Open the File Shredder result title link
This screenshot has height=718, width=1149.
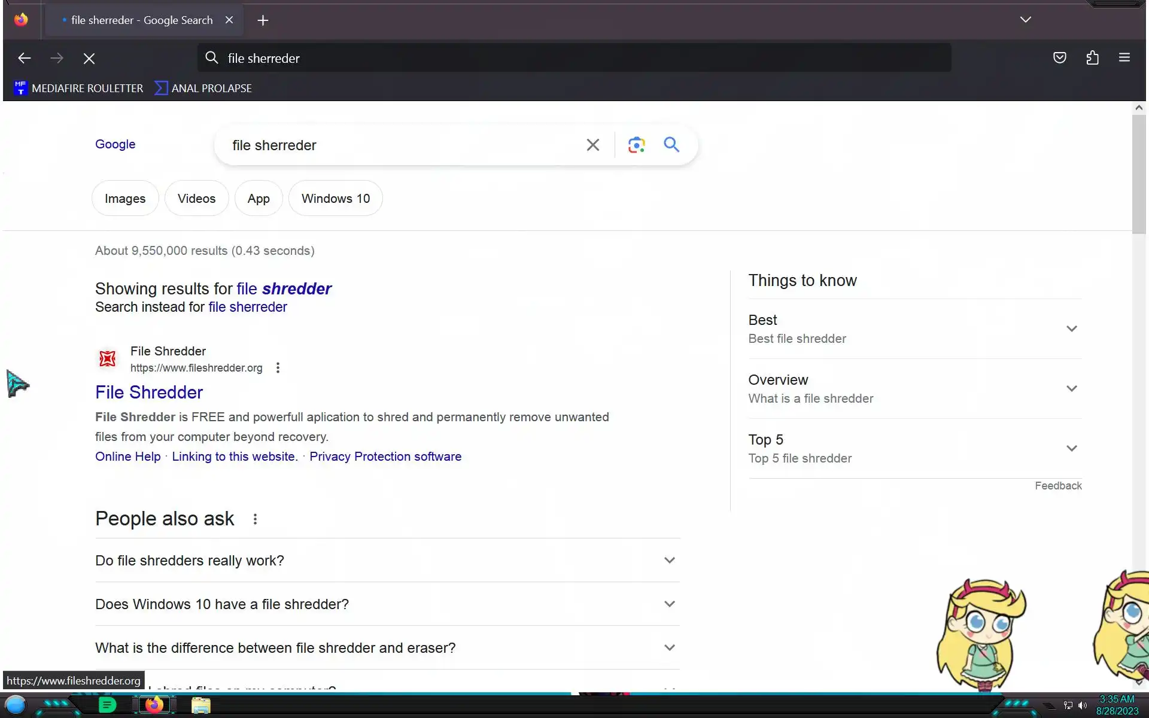point(149,393)
